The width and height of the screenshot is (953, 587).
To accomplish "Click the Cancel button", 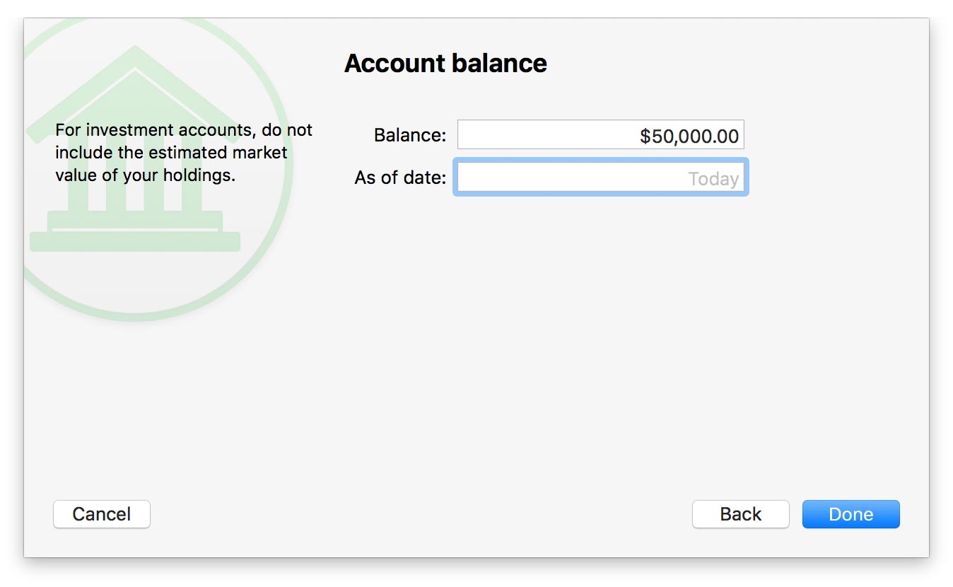I will (x=102, y=514).
